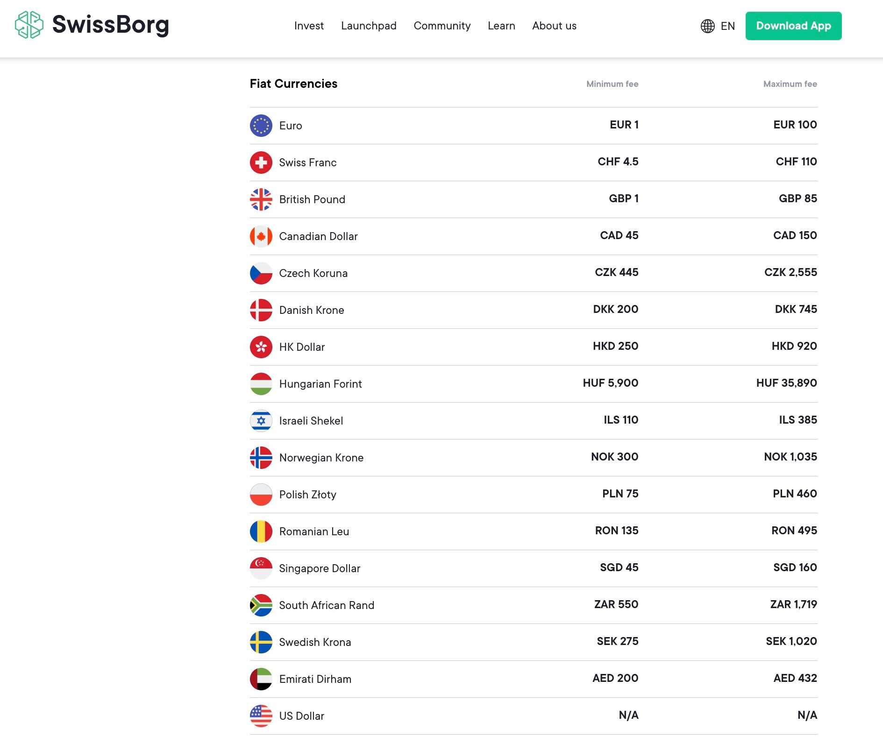The width and height of the screenshot is (883, 737).
Task: Click the Euro flag icon
Action: [261, 126]
